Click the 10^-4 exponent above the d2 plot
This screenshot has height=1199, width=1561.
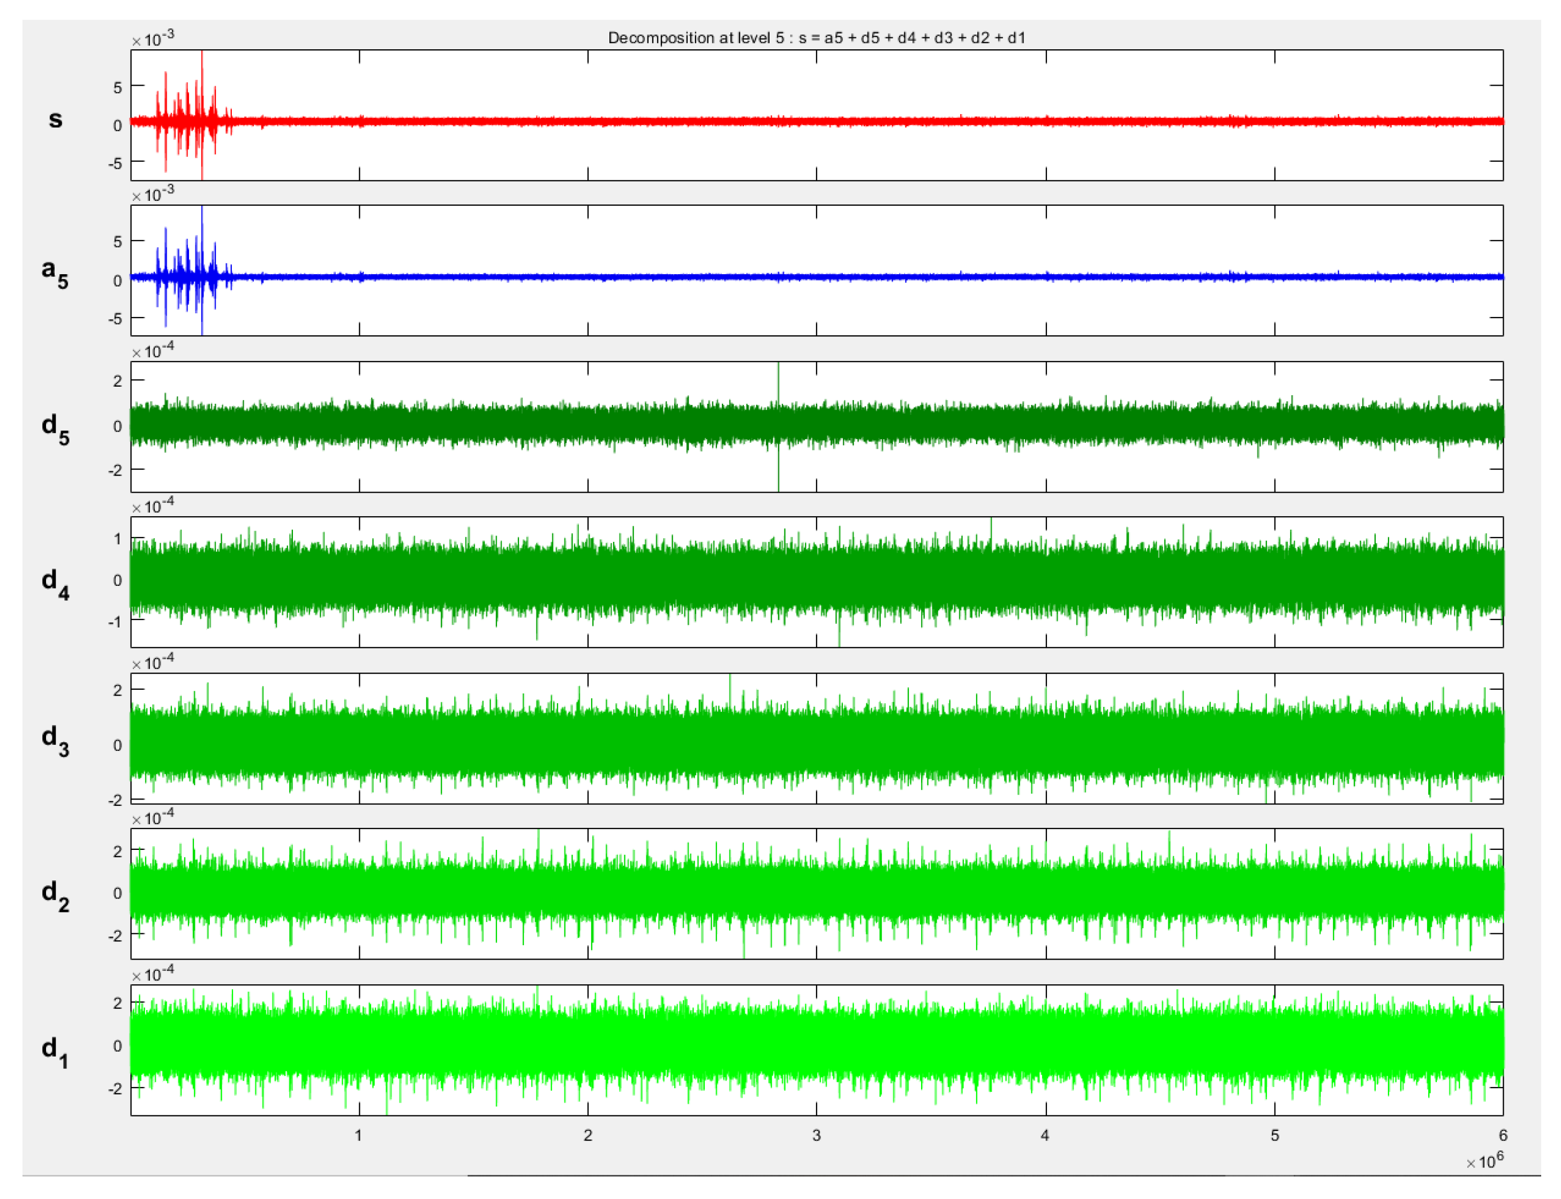(x=153, y=818)
